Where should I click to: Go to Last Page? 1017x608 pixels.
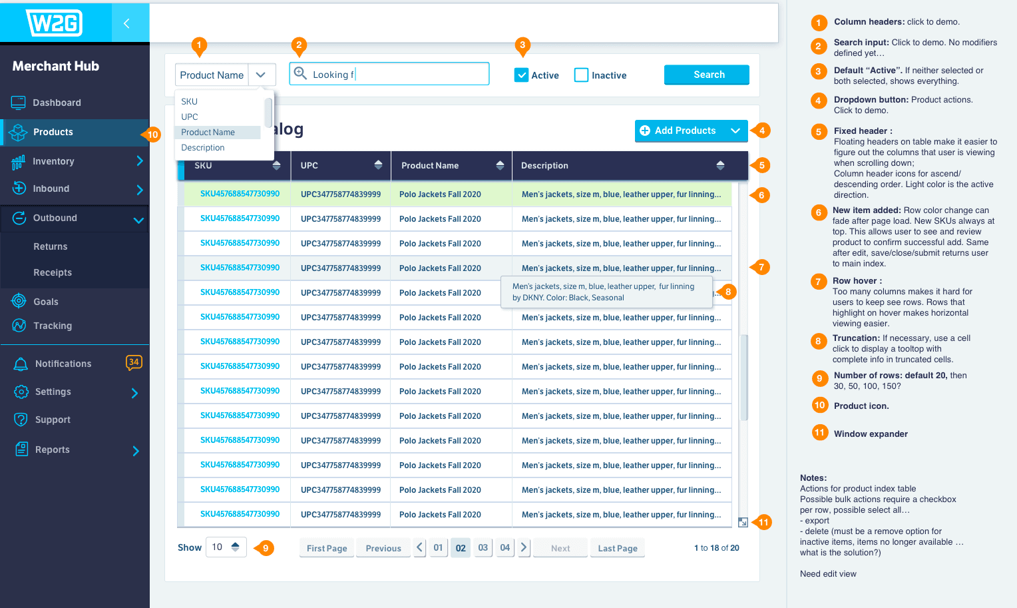pos(617,548)
